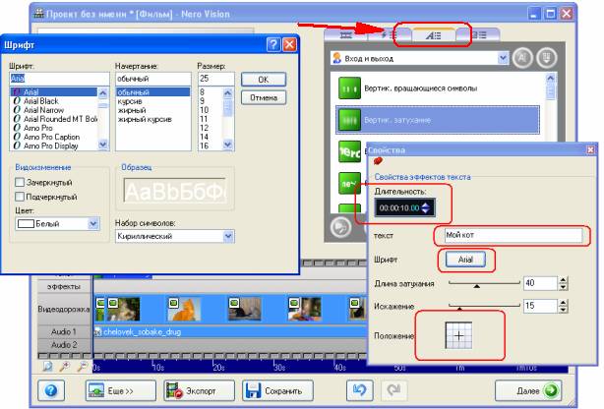The width and height of the screenshot is (604, 409).
Task: Click the Длина затухания value stepper
Action: tap(563, 284)
